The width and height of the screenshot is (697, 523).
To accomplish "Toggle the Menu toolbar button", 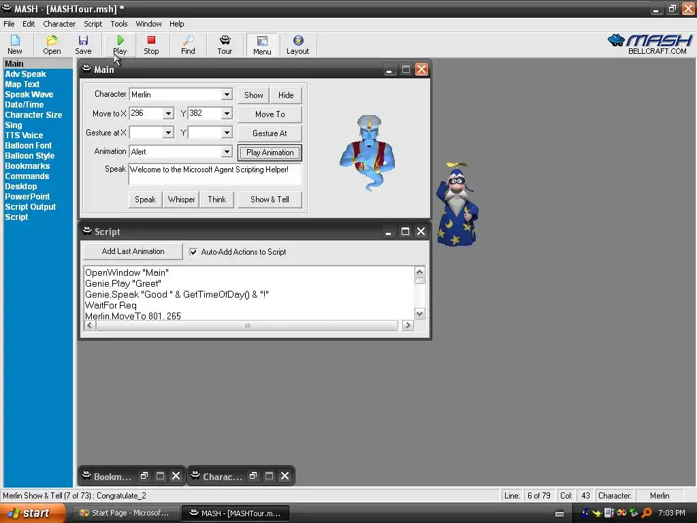I will [262, 45].
